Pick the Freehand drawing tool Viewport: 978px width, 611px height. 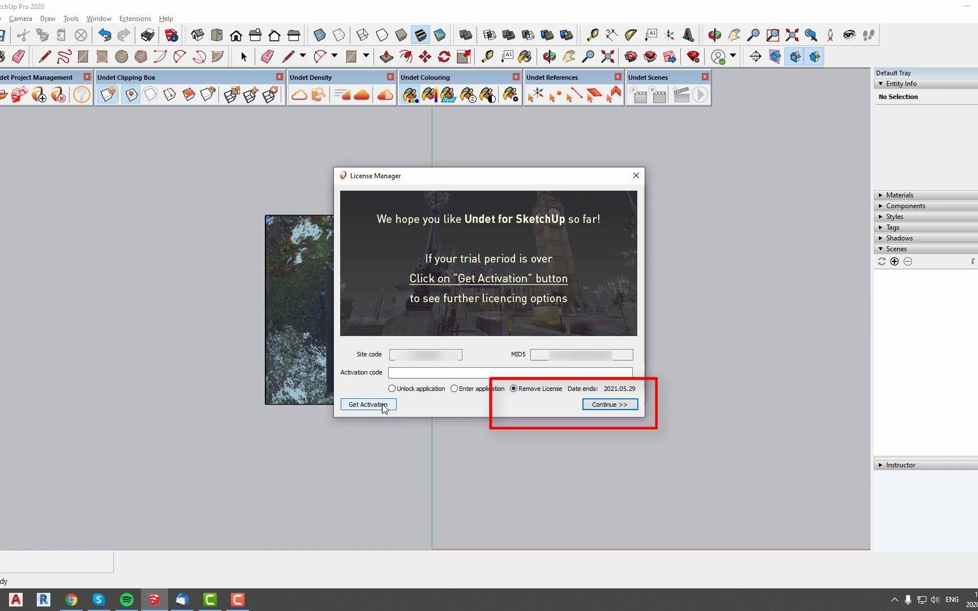(x=64, y=57)
